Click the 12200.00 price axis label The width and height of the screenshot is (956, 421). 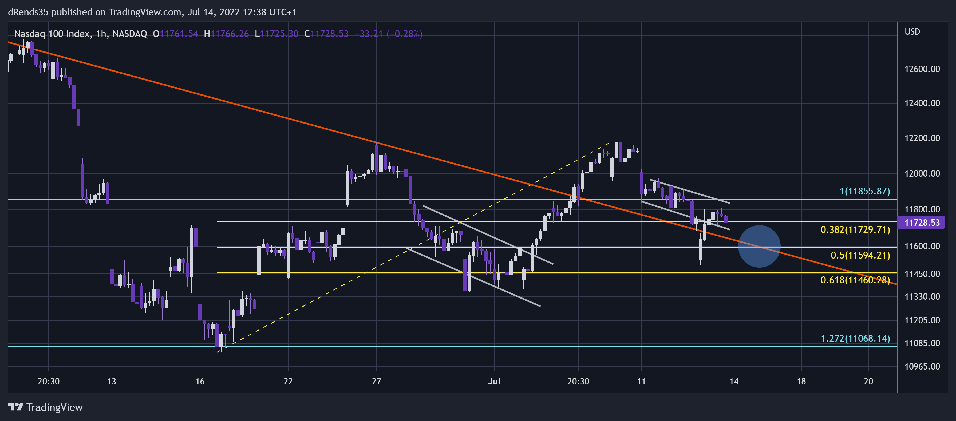922,138
